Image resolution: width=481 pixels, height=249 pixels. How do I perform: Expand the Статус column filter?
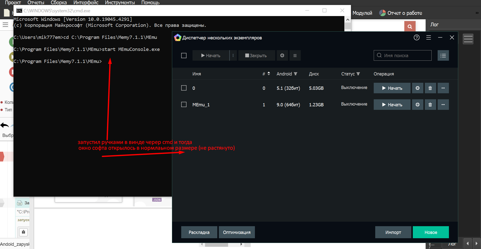click(x=358, y=74)
